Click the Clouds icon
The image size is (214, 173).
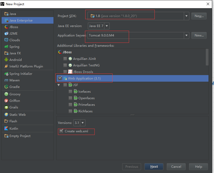[x=6, y=40]
